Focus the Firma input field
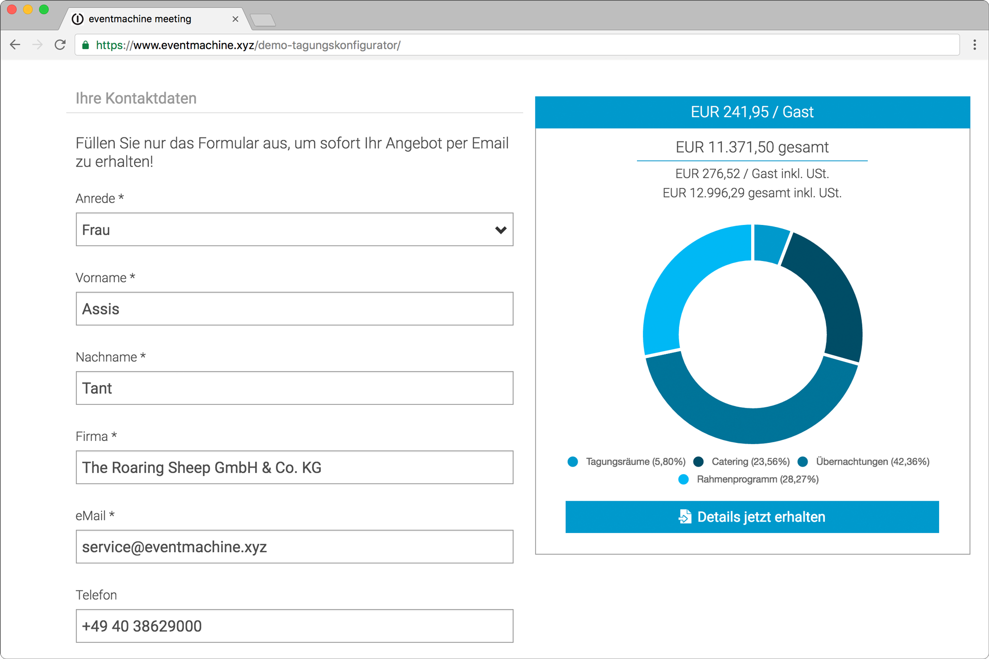The width and height of the screenshot is (989, 659). pyautogui.click(x=294, y=468)
